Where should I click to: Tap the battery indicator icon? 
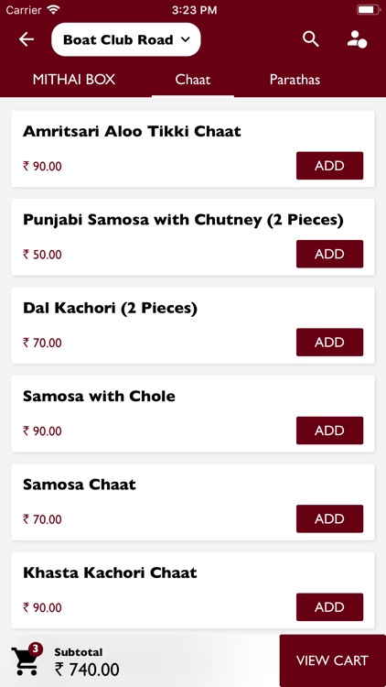coord(368,10)
